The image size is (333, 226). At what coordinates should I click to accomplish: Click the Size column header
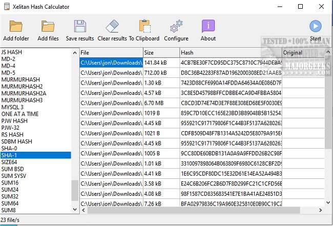tap(161, 52)
